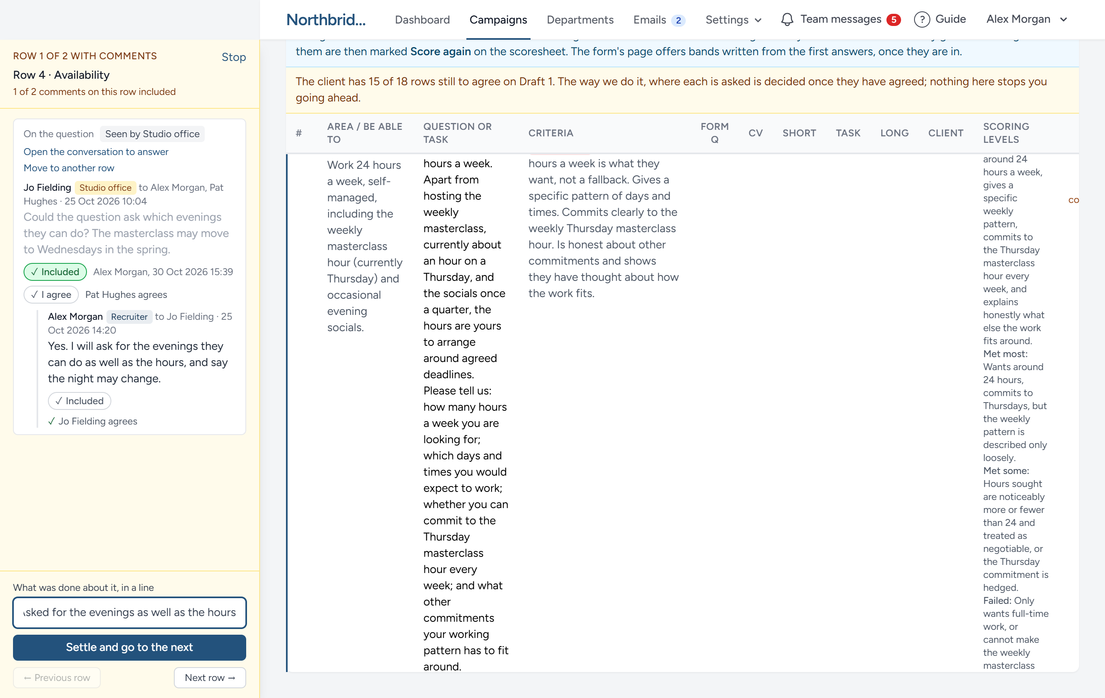Click the Next row button
1105x698 pixels.
[210, 677]
